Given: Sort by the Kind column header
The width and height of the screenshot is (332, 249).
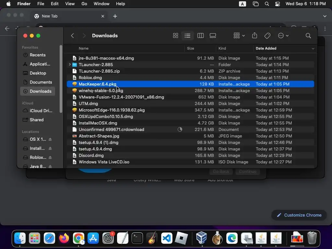Looking at the screenshot, I should coord(222,48).
